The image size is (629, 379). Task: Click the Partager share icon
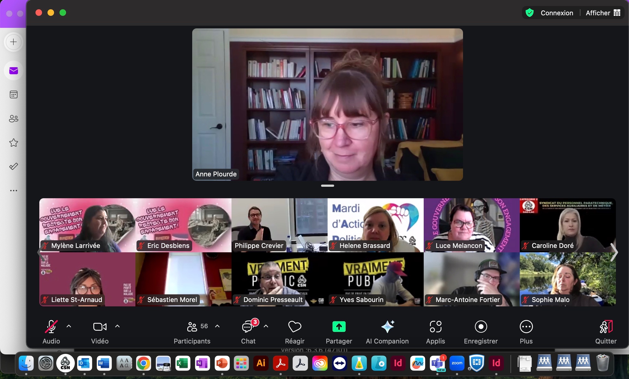pyautogui.click(x=338, y=326)
